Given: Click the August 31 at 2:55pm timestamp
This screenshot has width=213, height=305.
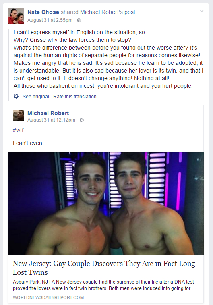Looking at the screenshot, I should (50, 20).
